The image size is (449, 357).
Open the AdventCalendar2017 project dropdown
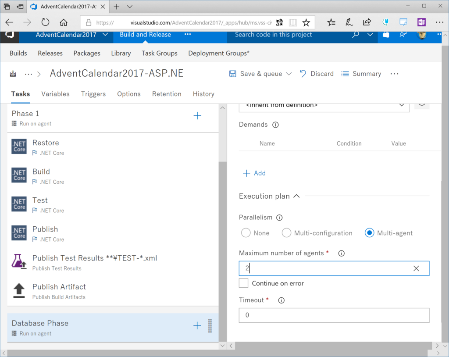coord(105,34)
